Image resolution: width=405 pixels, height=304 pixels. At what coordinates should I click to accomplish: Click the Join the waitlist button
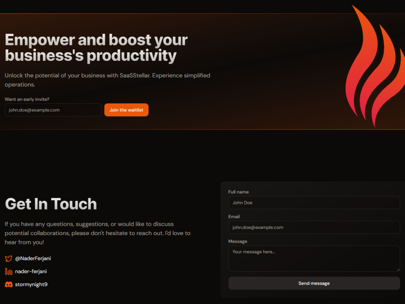[126, 110]
